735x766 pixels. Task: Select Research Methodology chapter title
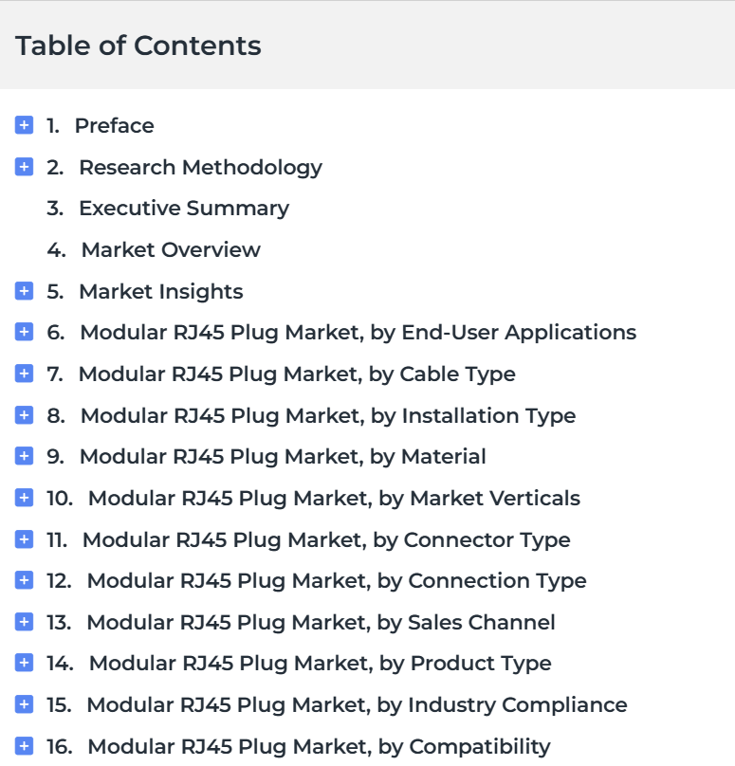pyautogui.click(x=200, y=168)
